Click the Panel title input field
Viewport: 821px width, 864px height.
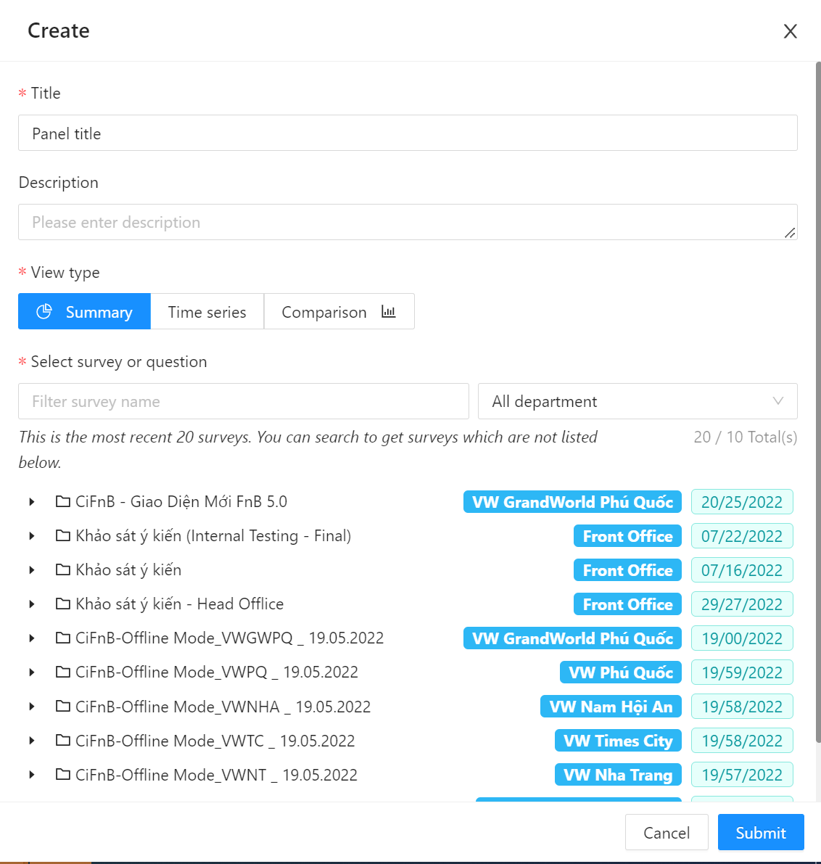click(x=407, y=133)
